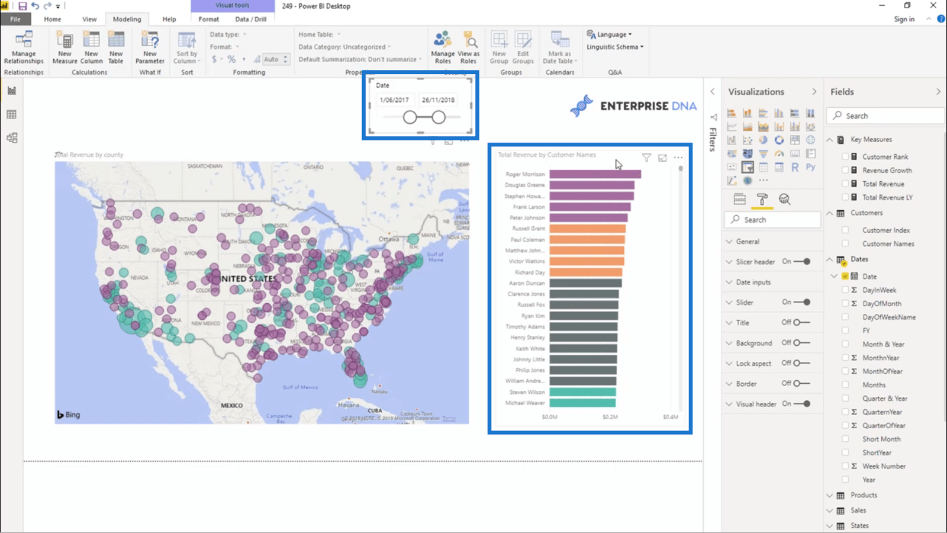Expand the Products table
This screenshot has width=947, height=533.
(830, 496)
